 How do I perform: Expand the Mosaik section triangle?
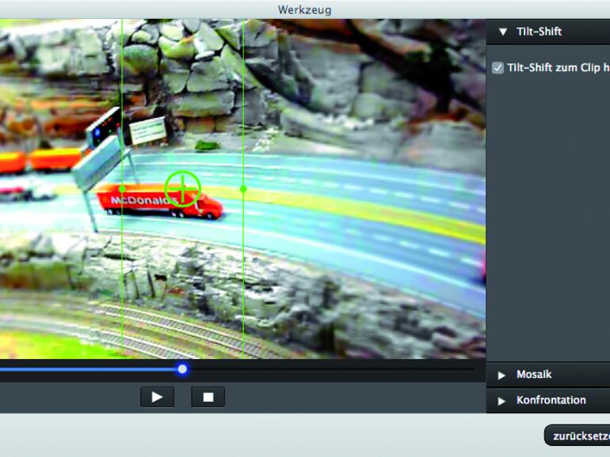(x=501, y=375)
